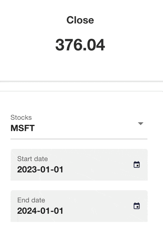Image resolution: width=163 pixels, height=231 pixels.
Task: Click the underline below the MSFT selector
Action: [79, 139]
